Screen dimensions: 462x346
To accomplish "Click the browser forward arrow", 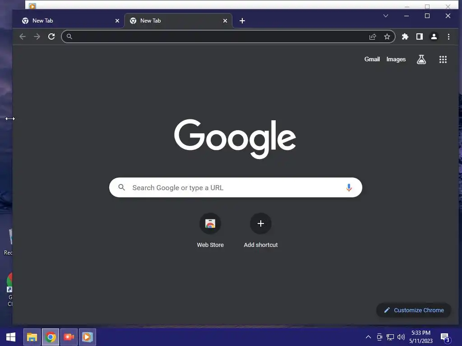I will click(37, 36).
